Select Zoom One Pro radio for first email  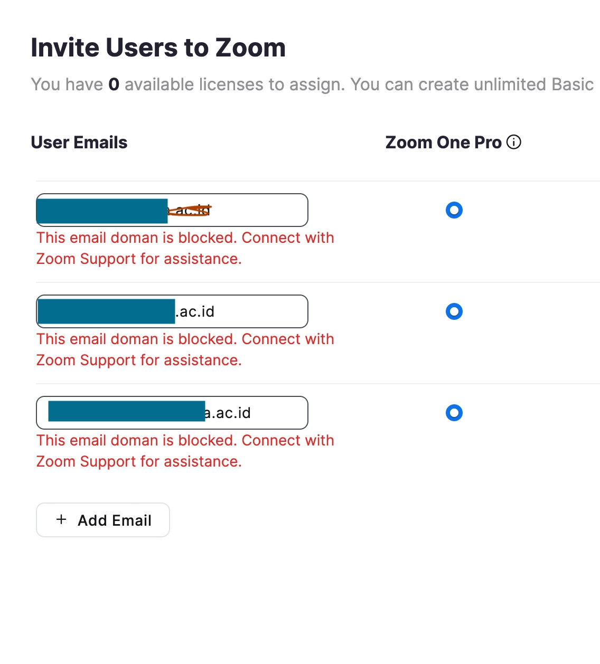(x=454, y=210)
